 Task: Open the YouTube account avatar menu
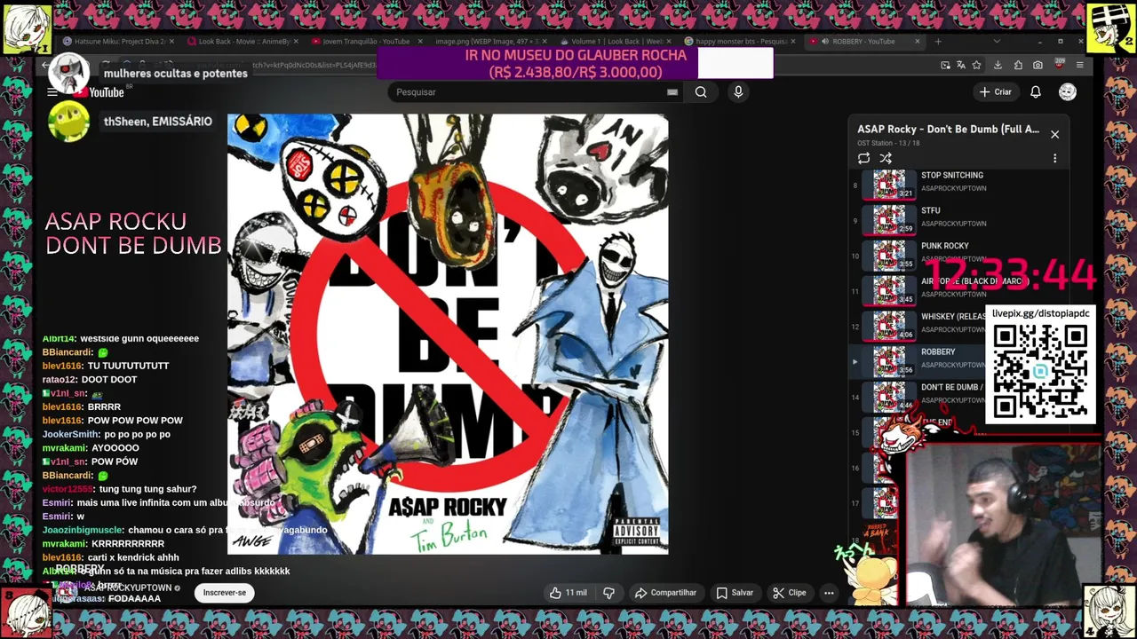[1068, 91]
